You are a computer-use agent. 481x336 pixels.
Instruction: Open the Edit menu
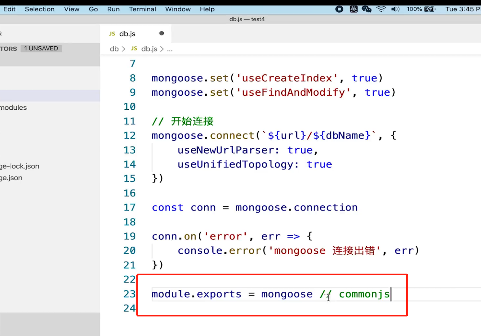(10, 9)
